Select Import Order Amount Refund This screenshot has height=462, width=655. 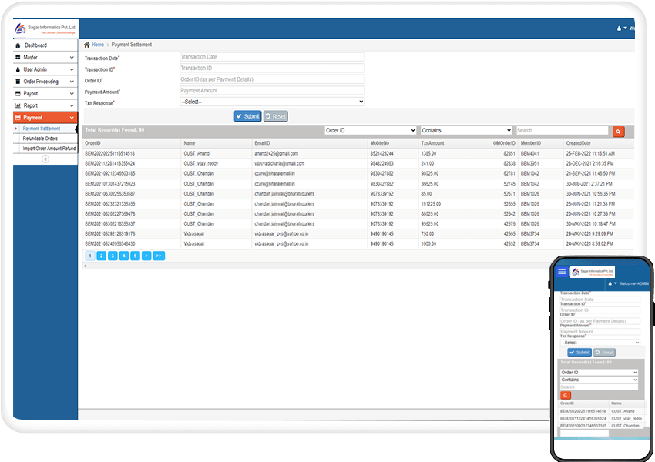pos(48,148)
